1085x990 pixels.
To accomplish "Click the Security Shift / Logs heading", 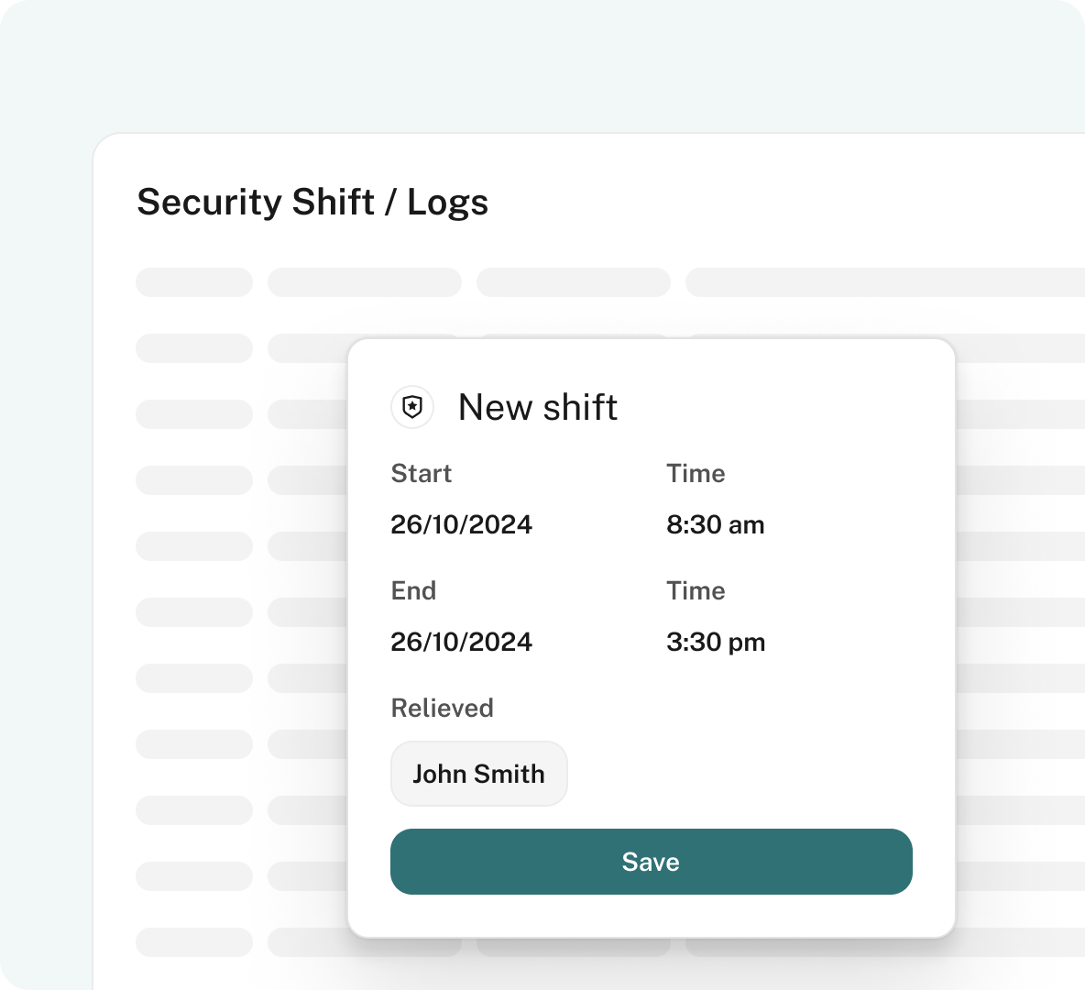I will [312, 203].
